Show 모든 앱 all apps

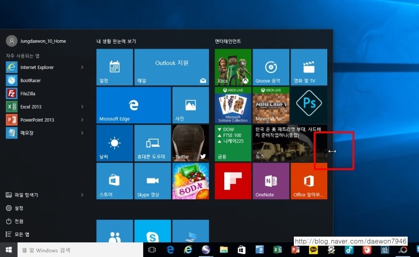tap(18, 234)
